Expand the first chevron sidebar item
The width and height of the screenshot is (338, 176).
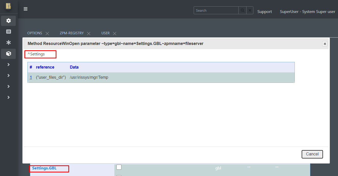point(8,65)
